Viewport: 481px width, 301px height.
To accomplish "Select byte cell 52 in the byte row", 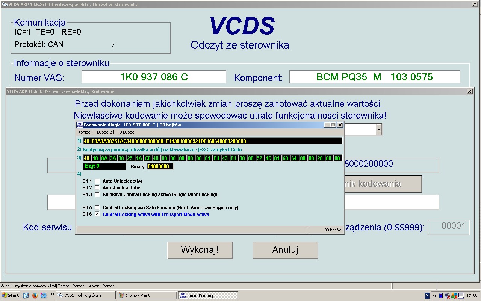I will click(260, 158).
